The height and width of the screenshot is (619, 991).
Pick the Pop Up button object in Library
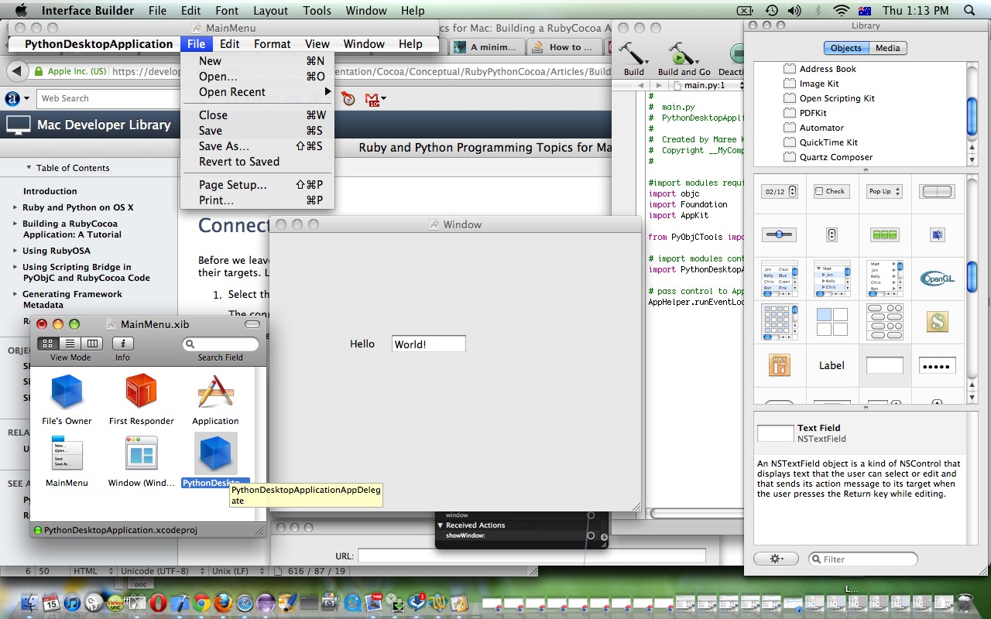pyautogui.click(x=884, y=191)
